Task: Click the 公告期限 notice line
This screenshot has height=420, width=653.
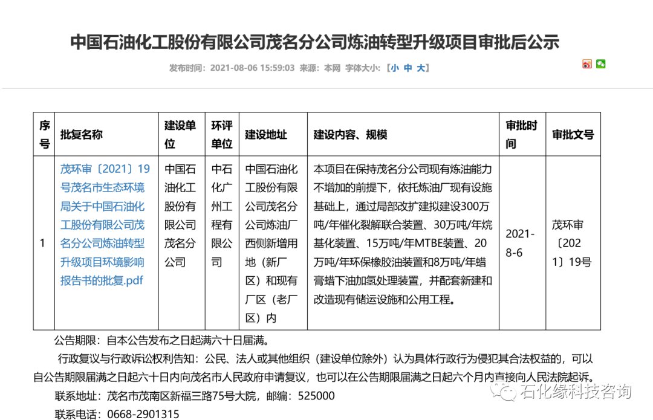Action: tap(162, 340)
